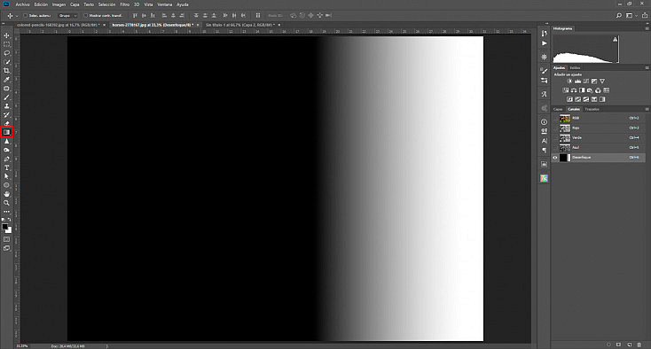Click the search magnifier icon at top right
The height and width of the screenshot is (349, 651).
pos(618,15)
